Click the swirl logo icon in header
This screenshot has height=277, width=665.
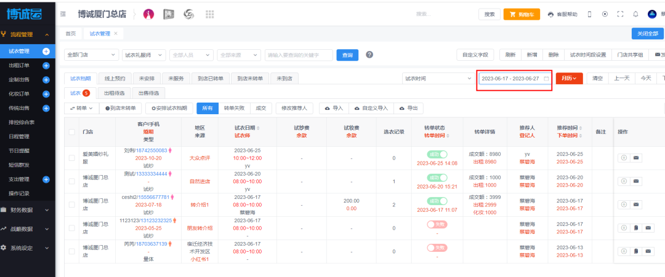click(189, 14)
